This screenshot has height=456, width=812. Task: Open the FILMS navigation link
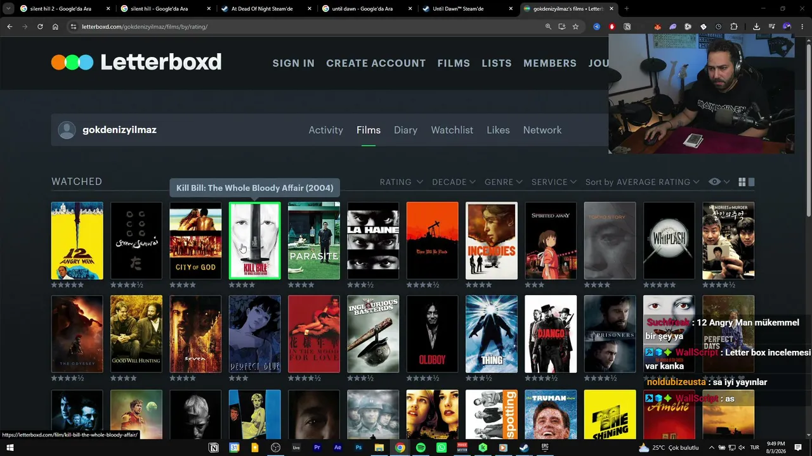tap(454, 63)
